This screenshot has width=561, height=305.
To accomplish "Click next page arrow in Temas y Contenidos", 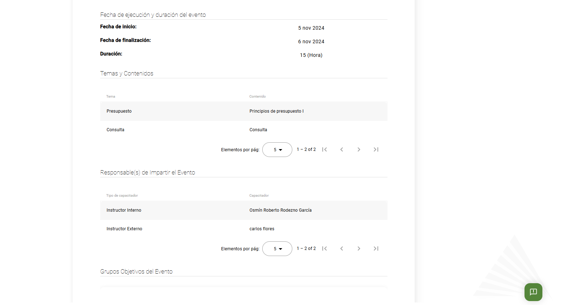I will [358, 149].
